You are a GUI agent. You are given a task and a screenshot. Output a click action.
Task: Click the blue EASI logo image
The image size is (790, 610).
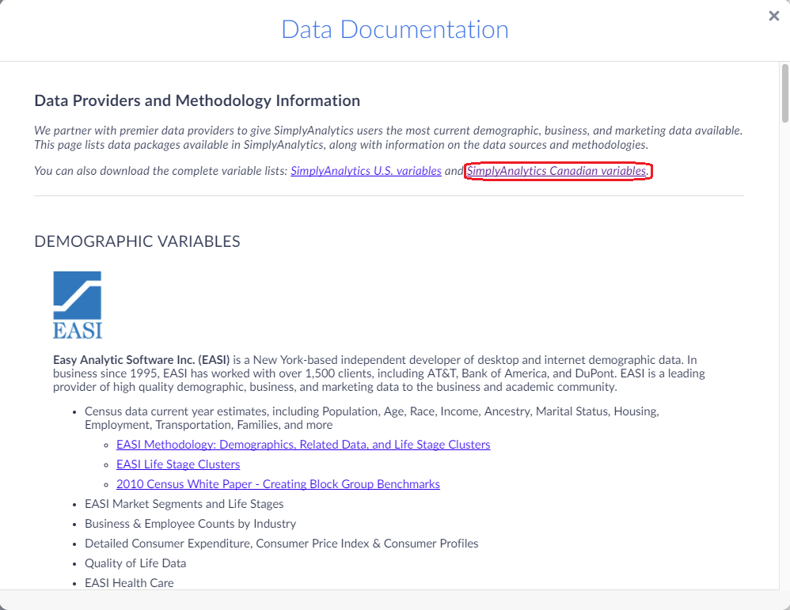pyautogui.click(x=78, y=305)
